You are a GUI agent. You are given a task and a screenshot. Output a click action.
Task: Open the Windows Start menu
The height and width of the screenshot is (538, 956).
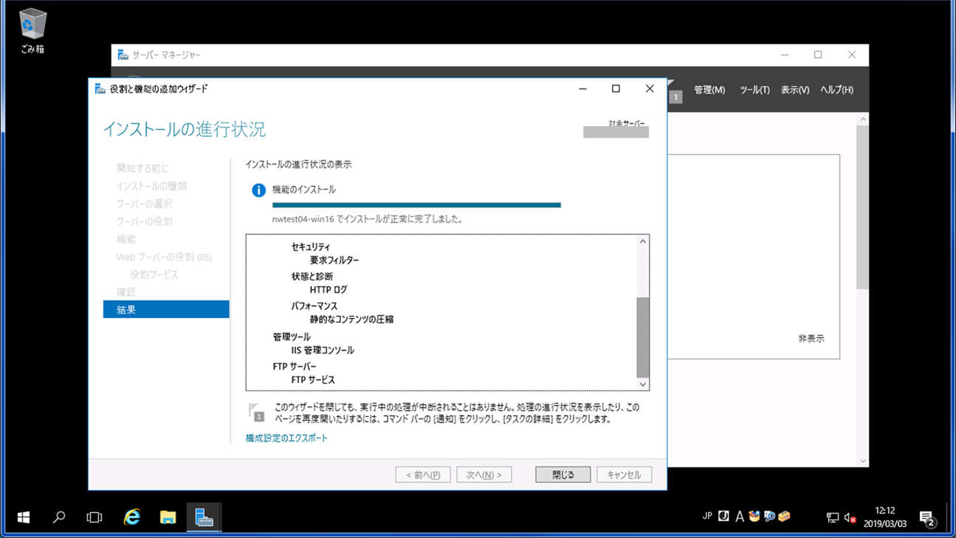pyautogui.click(x=24, y=517)
